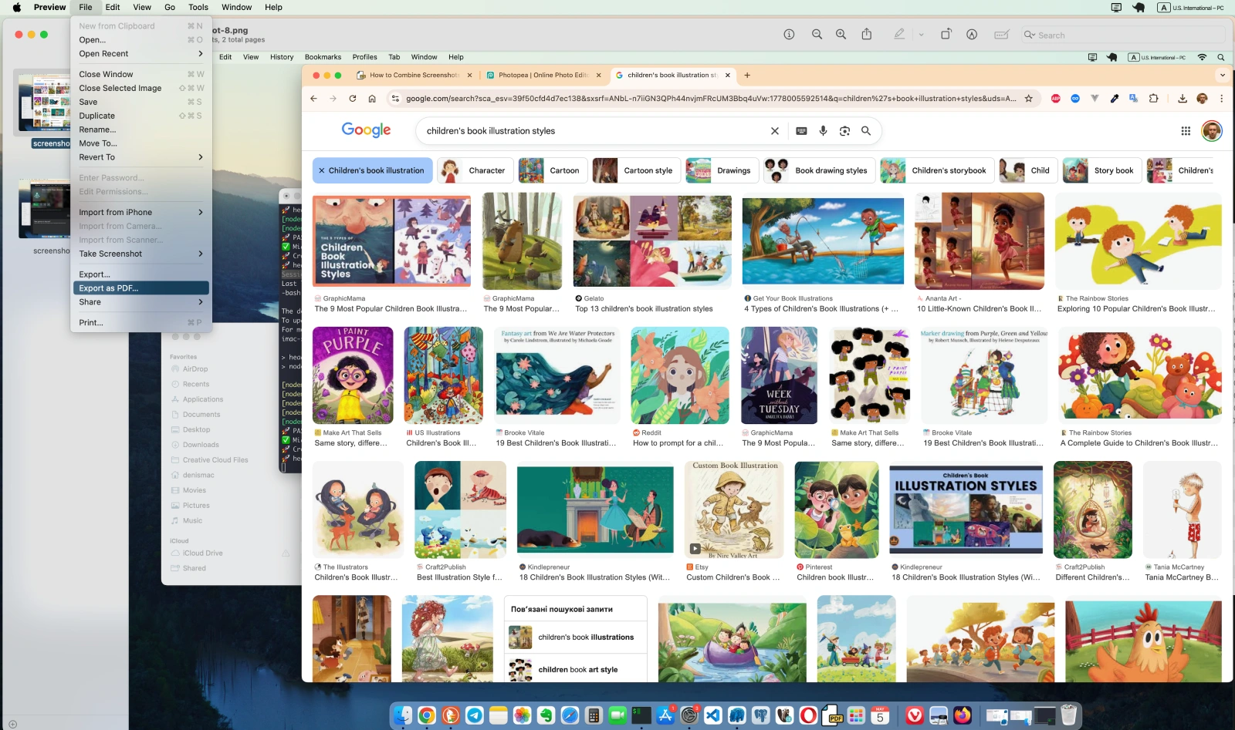
Task: Select the top screenshot thumbnail in Preview sidebar
Action: pos(45,102)
